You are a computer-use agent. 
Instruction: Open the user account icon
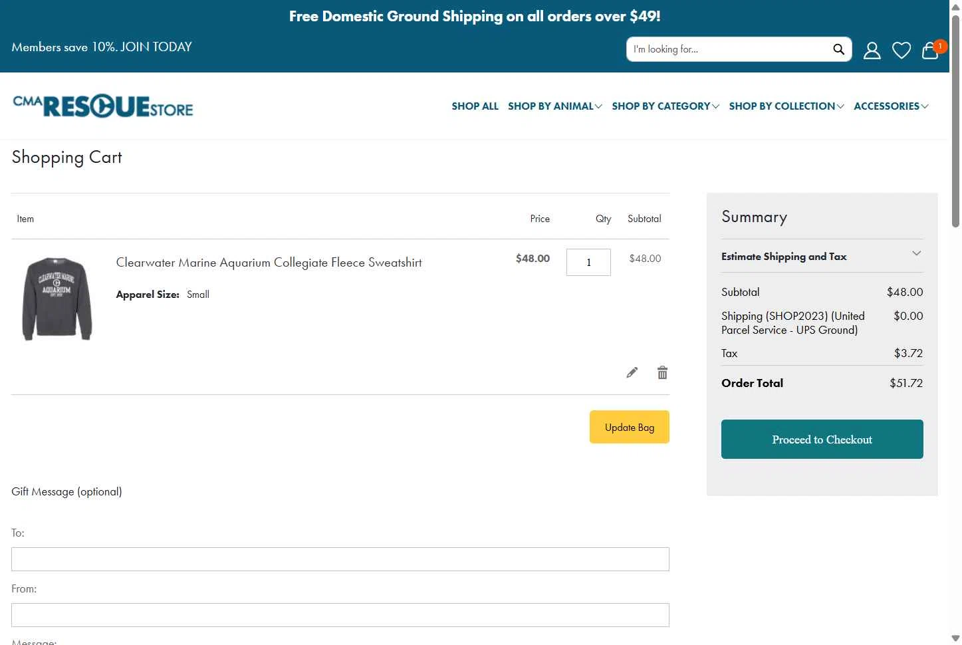click(x=872, y=51)
